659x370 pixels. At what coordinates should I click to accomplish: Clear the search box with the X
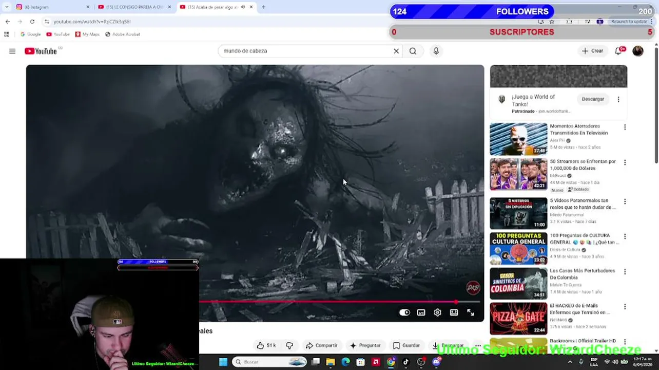tap(396, 51)
